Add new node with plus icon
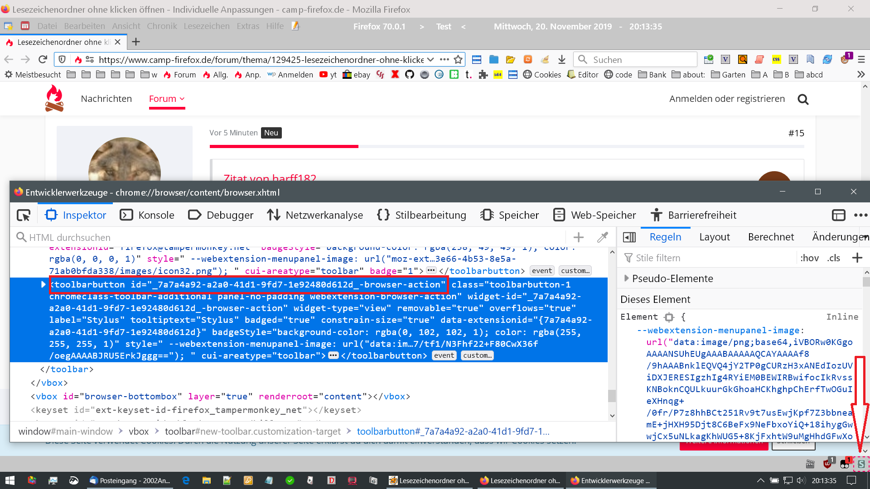The width and height of the screenshot is (870, 489). coord(579,237)
